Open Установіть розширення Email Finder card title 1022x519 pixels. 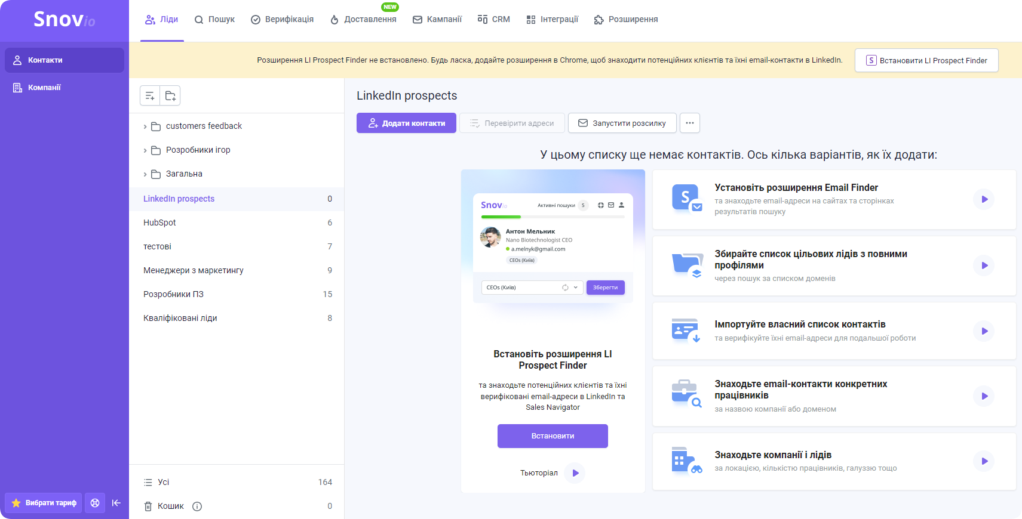point(796,187)
